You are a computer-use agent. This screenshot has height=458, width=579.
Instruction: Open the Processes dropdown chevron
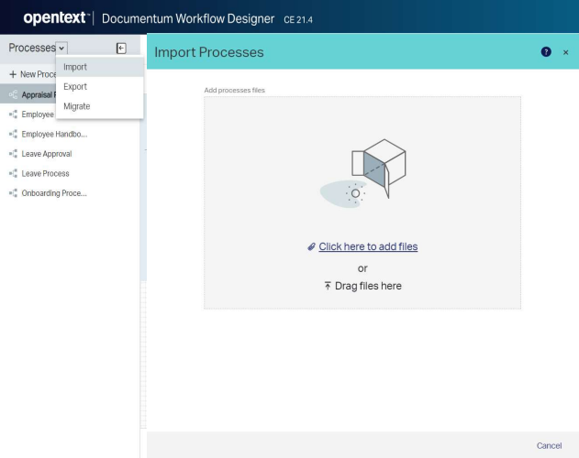click(x=61, y=48)
